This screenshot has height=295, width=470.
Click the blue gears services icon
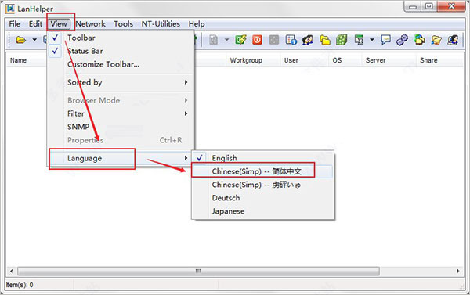click(x=403, y=40)
